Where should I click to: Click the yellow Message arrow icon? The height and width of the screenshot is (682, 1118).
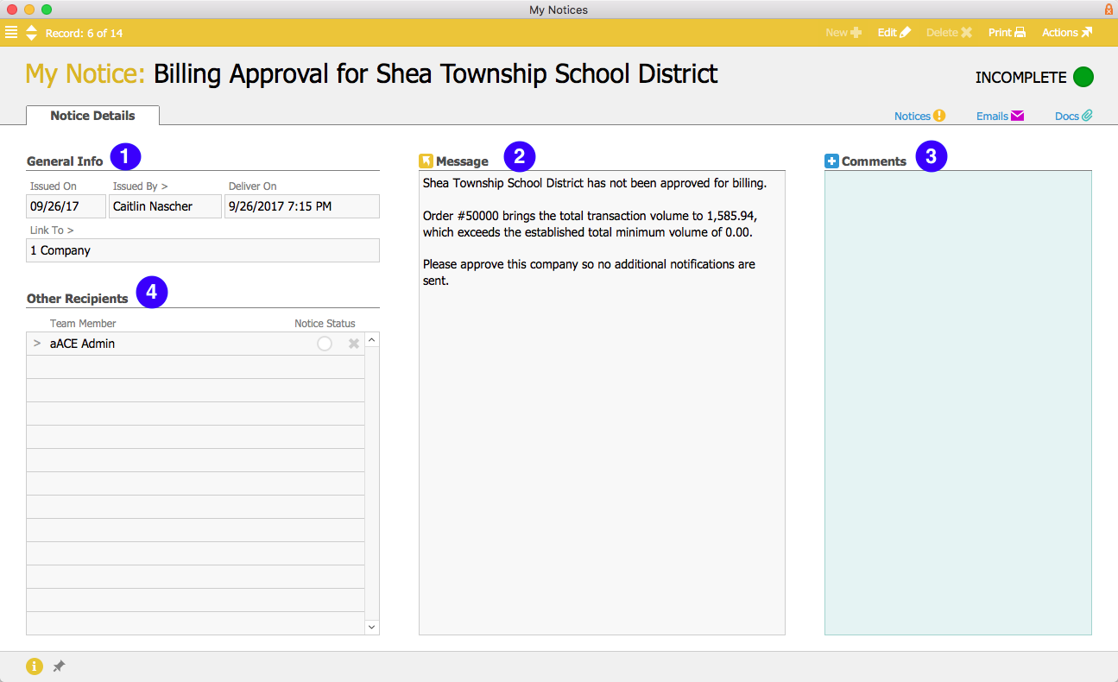pyautogui.click(x=426, y=161)
